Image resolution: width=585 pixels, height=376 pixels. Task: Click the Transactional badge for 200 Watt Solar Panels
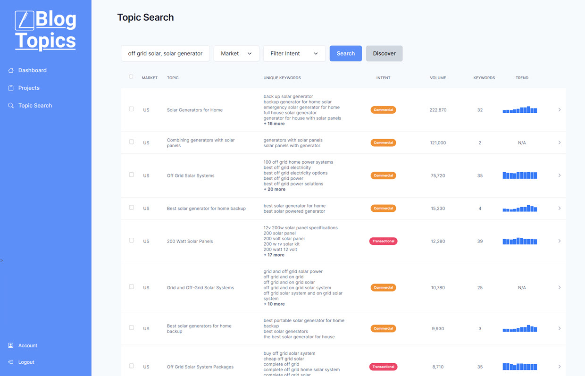click(383, 241)
